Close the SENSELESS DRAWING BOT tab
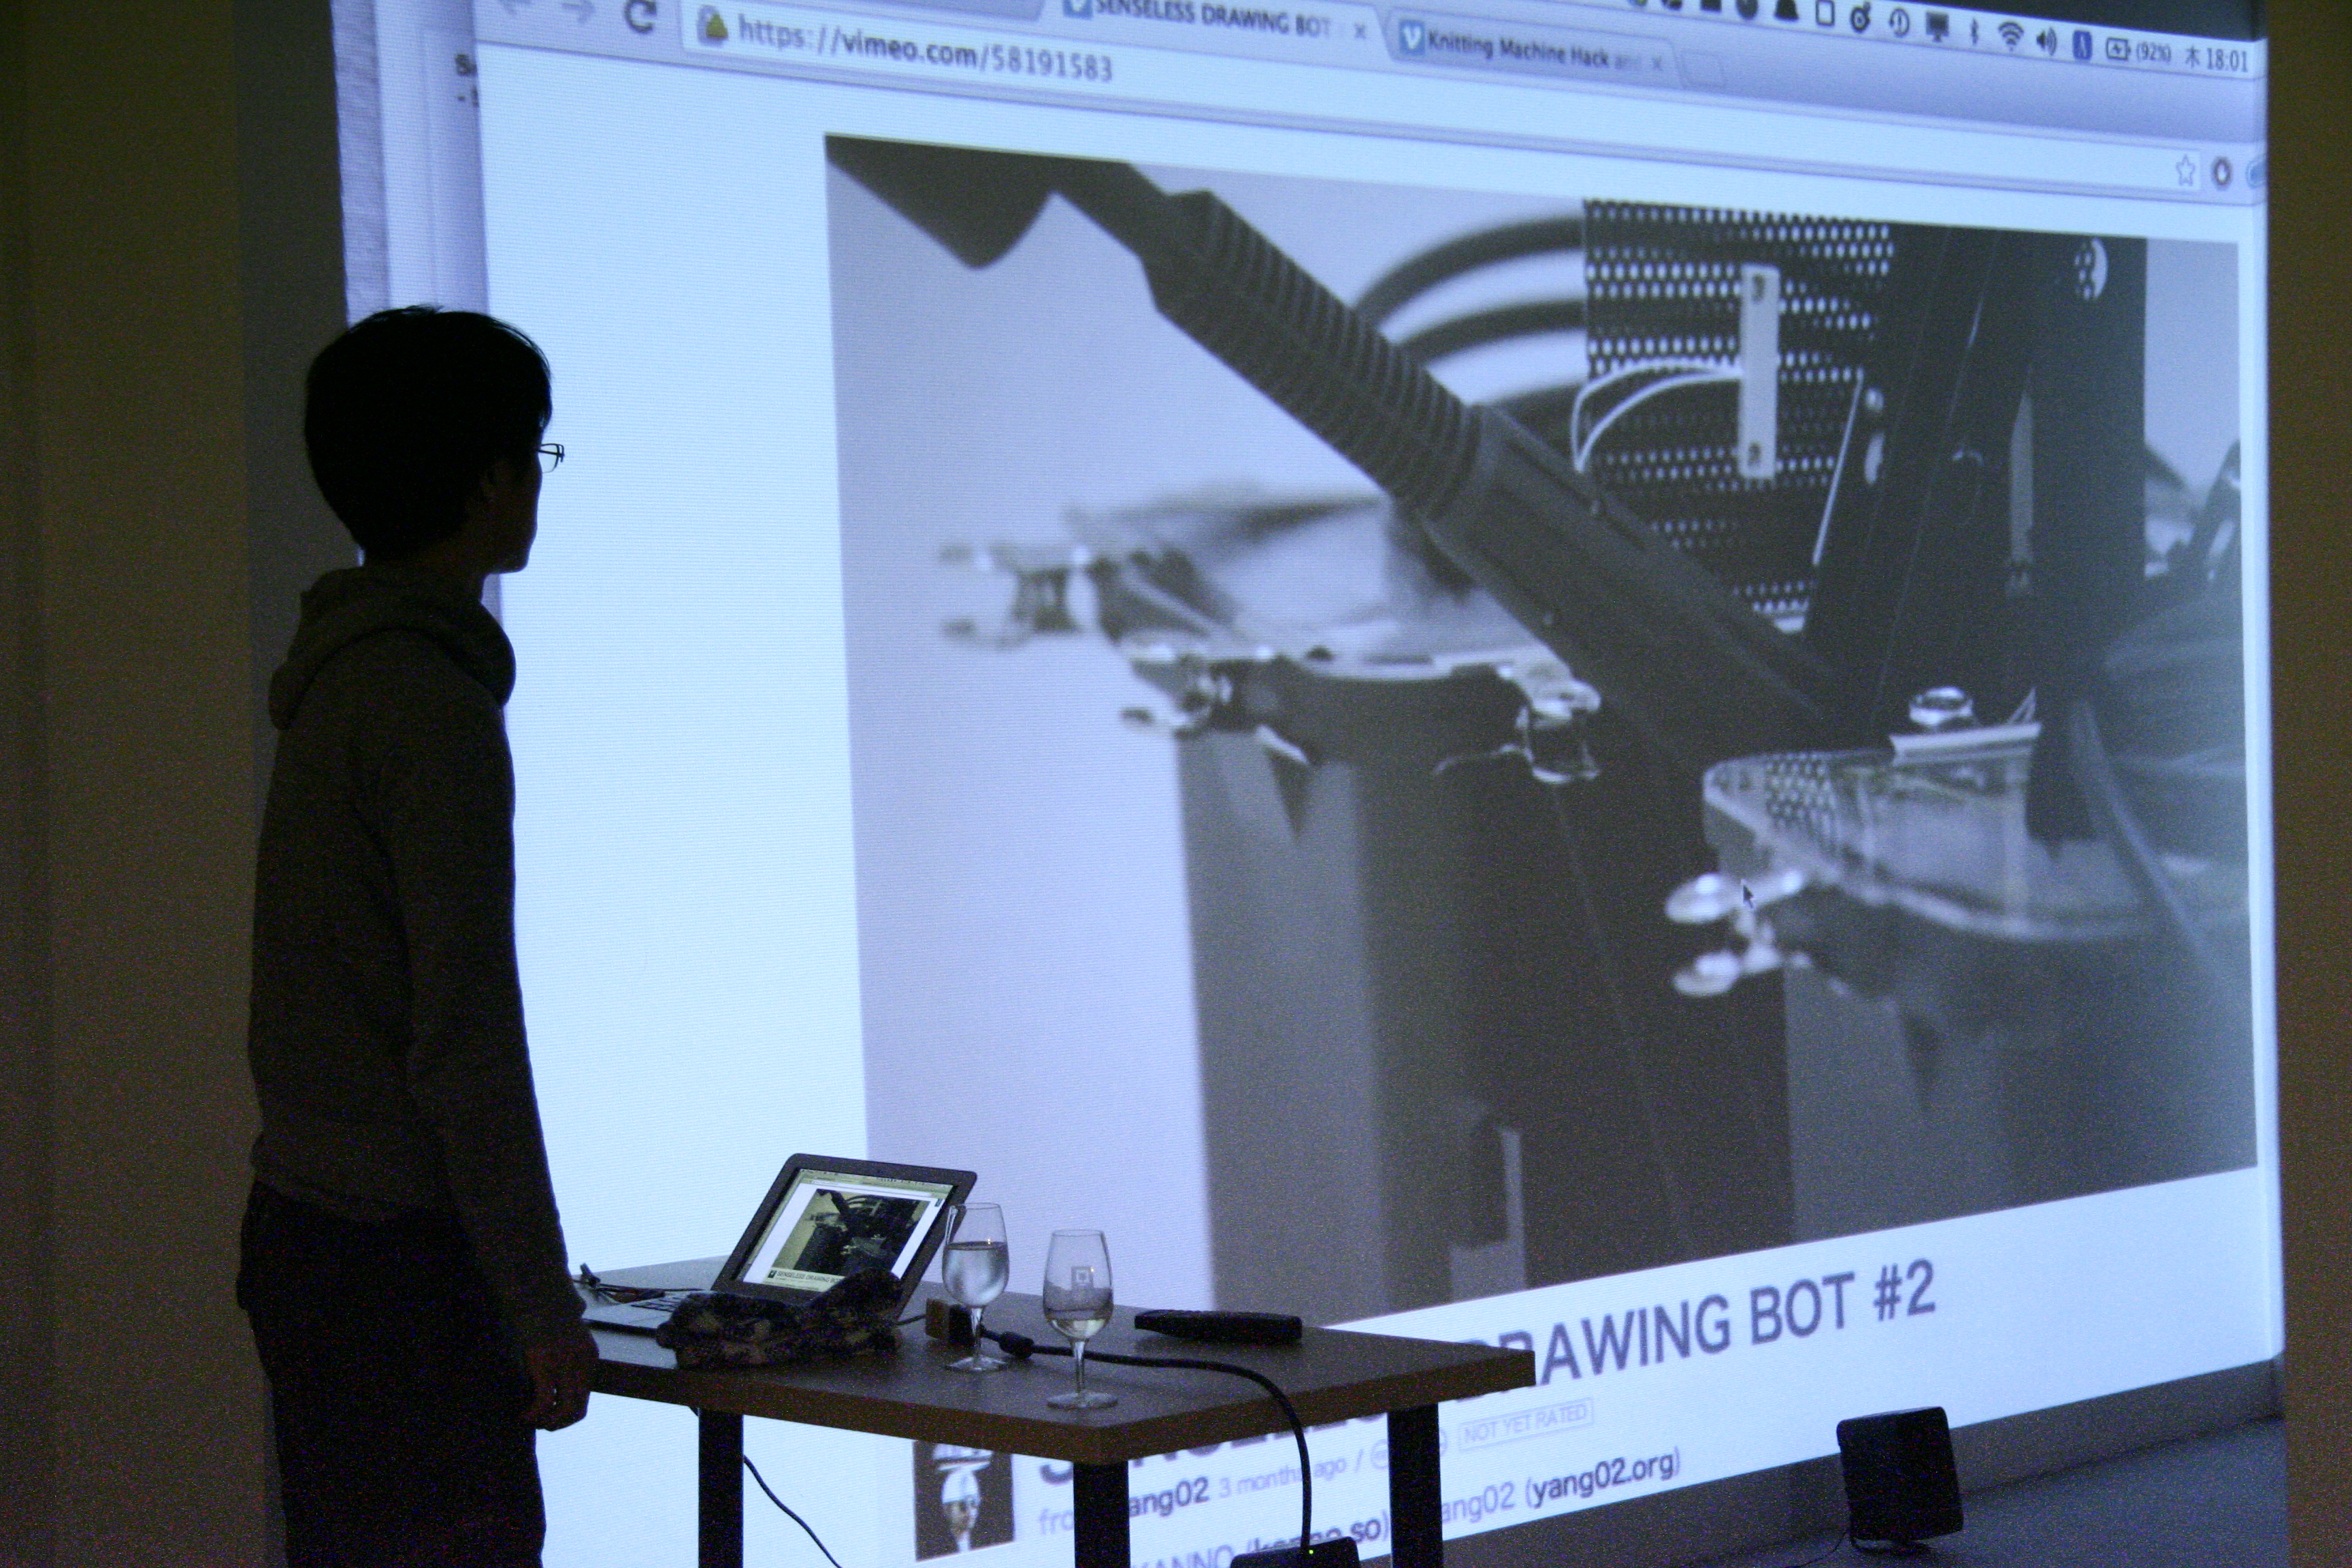 pyautogui.click(x=1359, y=31)
